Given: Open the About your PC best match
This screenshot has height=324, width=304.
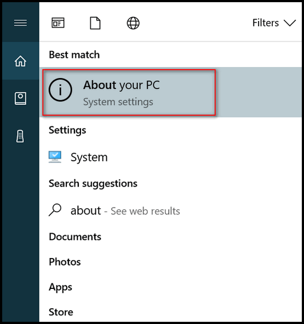Looking at the screenshot, I should (x=170, y=92).
